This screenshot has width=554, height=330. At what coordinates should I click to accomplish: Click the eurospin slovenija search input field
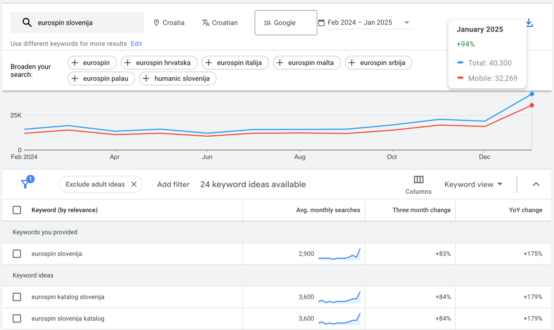pyautogui.click(x=77, y=23)
